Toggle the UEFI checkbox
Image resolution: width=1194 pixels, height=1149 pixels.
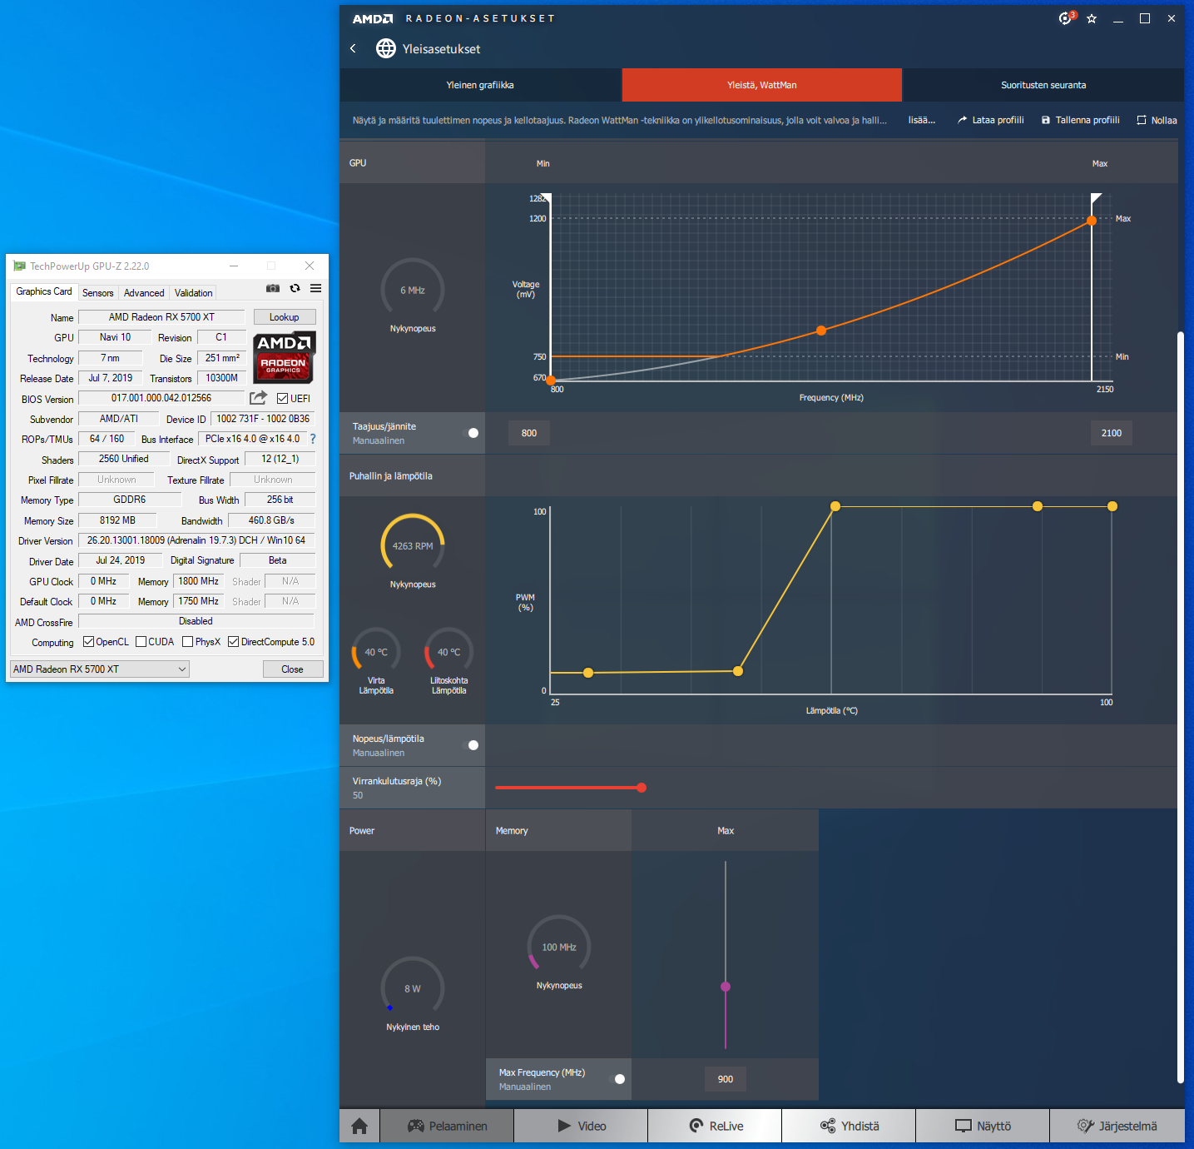pos(282,399)
